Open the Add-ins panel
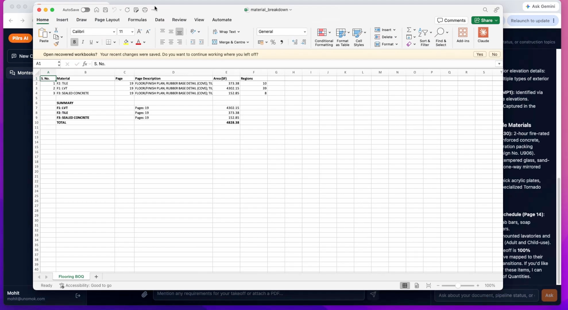The width and height of the screenshot is (568, 310). click(x=463, y=35)
